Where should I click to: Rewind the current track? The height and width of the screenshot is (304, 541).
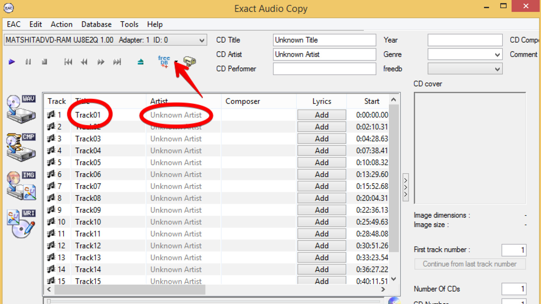pyautogui.click(x=84, y=62)
